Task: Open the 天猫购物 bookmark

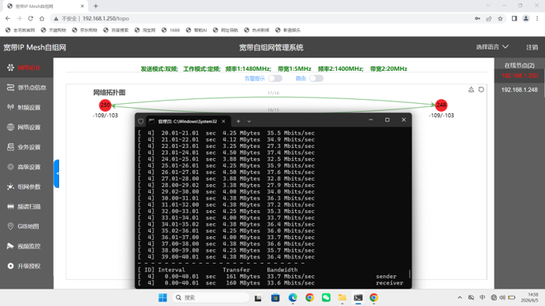Action: coord(54,30)
